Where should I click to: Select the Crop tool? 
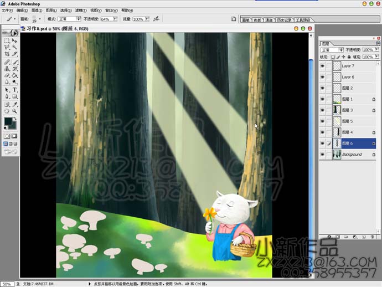[7, 54]
